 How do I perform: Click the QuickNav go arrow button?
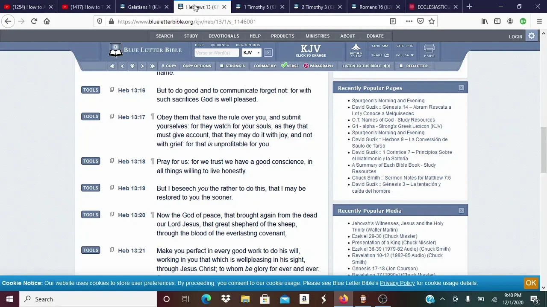pos(268,52)
